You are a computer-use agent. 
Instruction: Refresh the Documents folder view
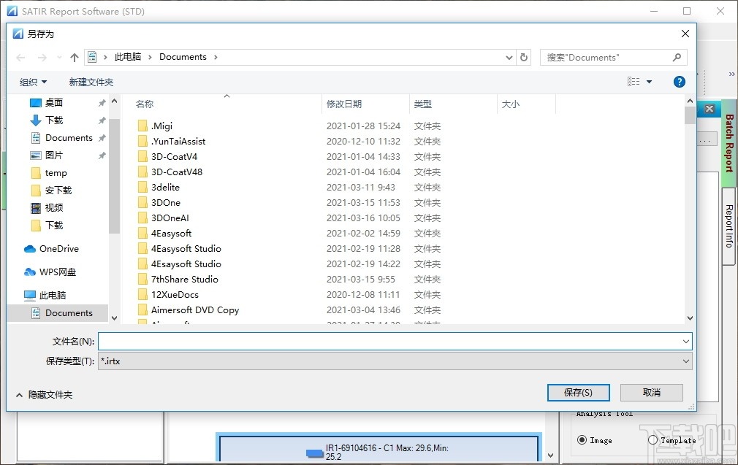click(523, 57)
